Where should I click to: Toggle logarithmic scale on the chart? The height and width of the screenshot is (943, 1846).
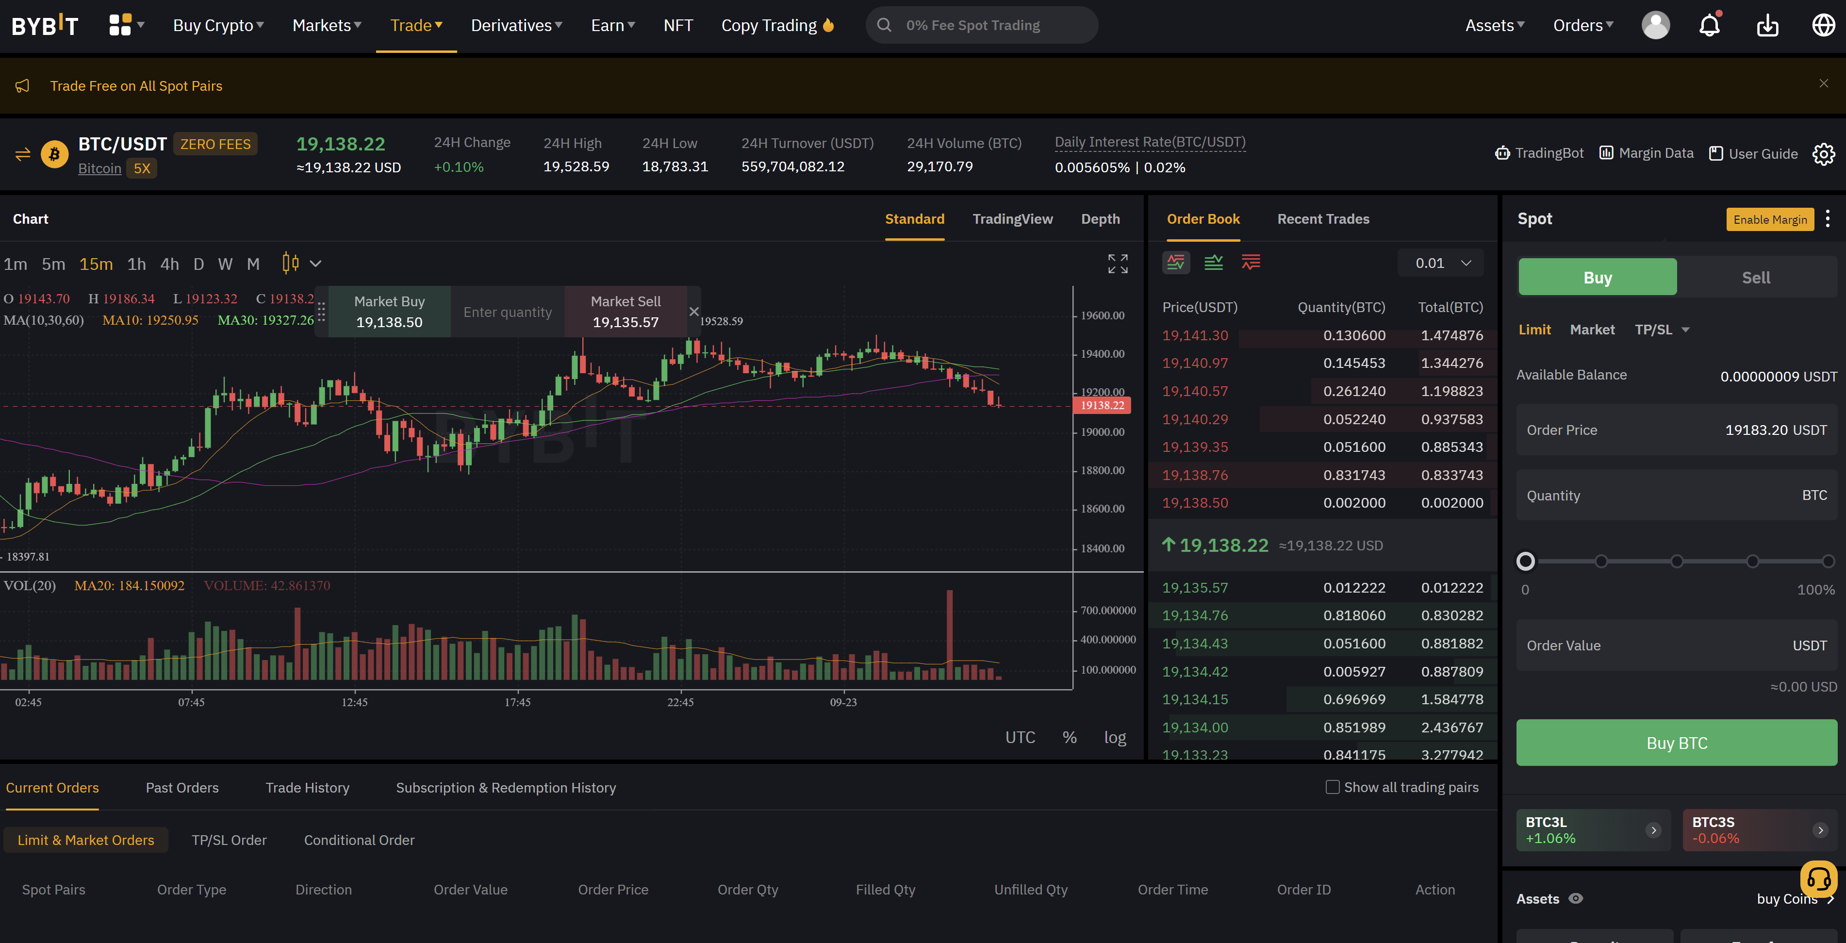(1115, 737)
